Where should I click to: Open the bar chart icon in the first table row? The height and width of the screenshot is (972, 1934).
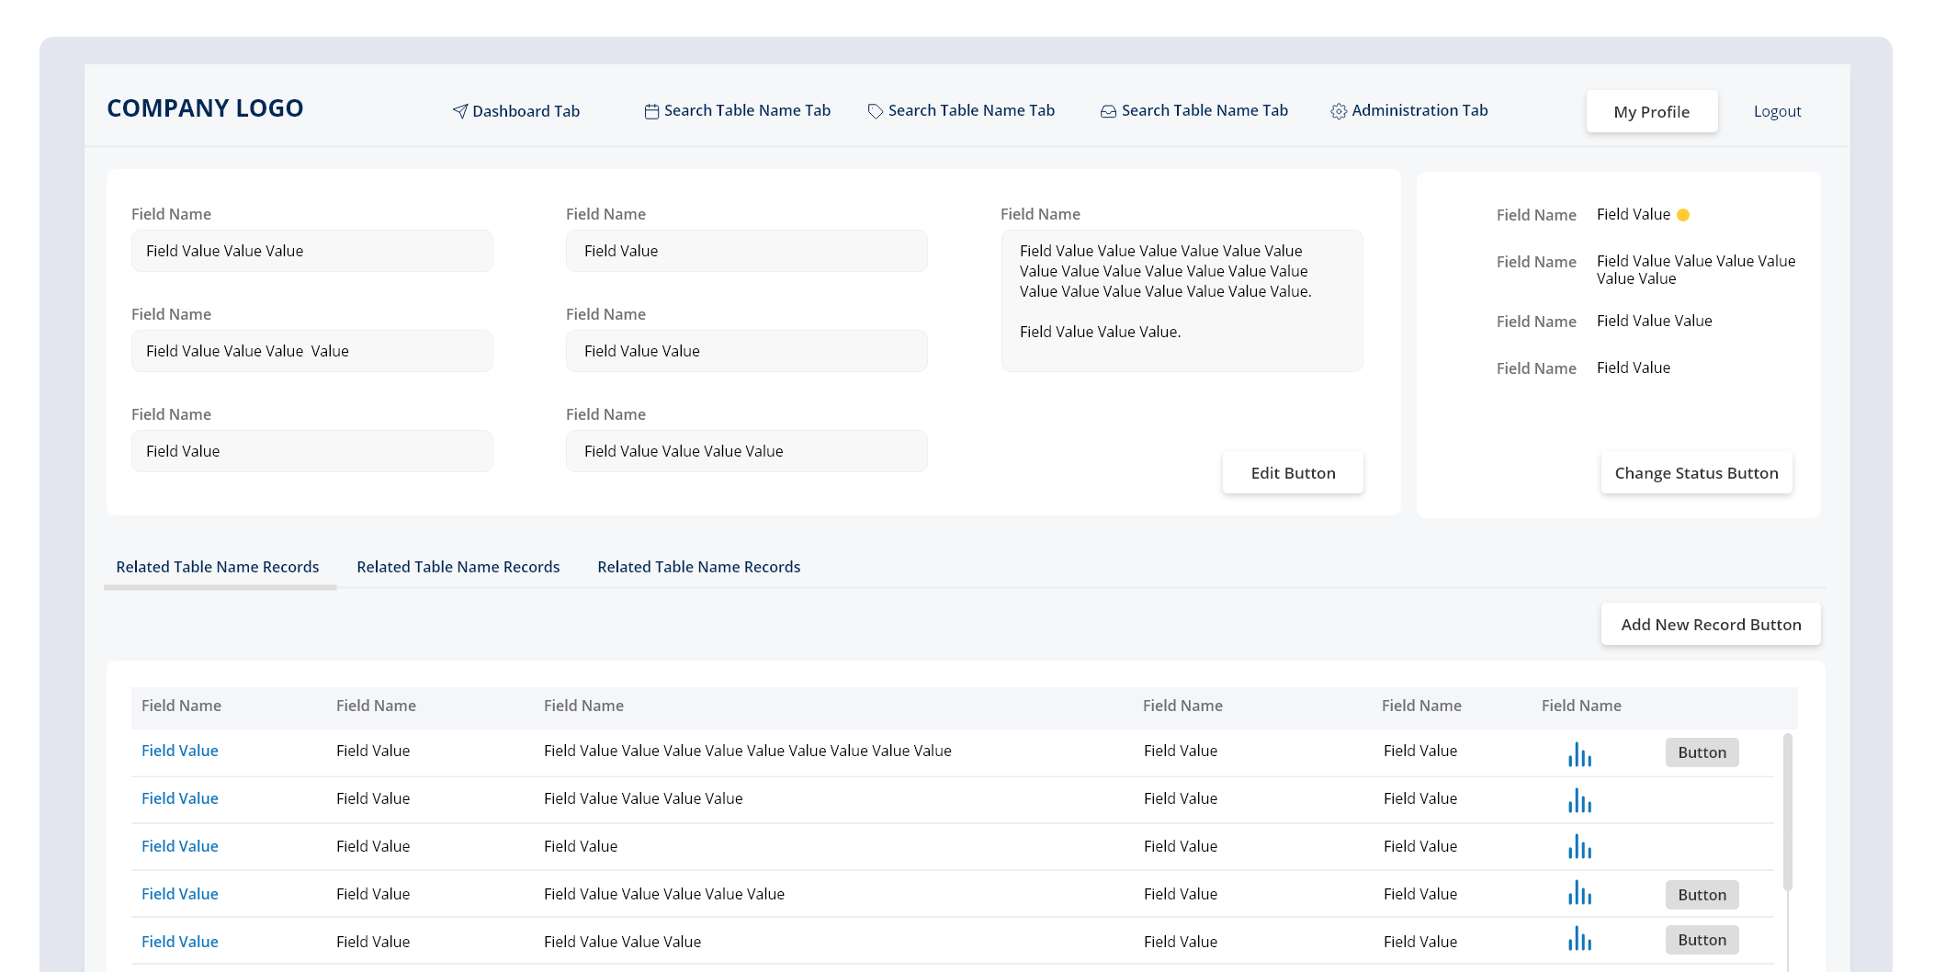(x=1579, y=754)
